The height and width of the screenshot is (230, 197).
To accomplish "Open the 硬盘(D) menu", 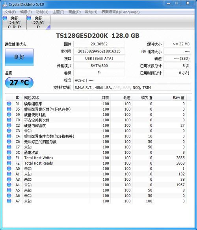I will [74, 12].
